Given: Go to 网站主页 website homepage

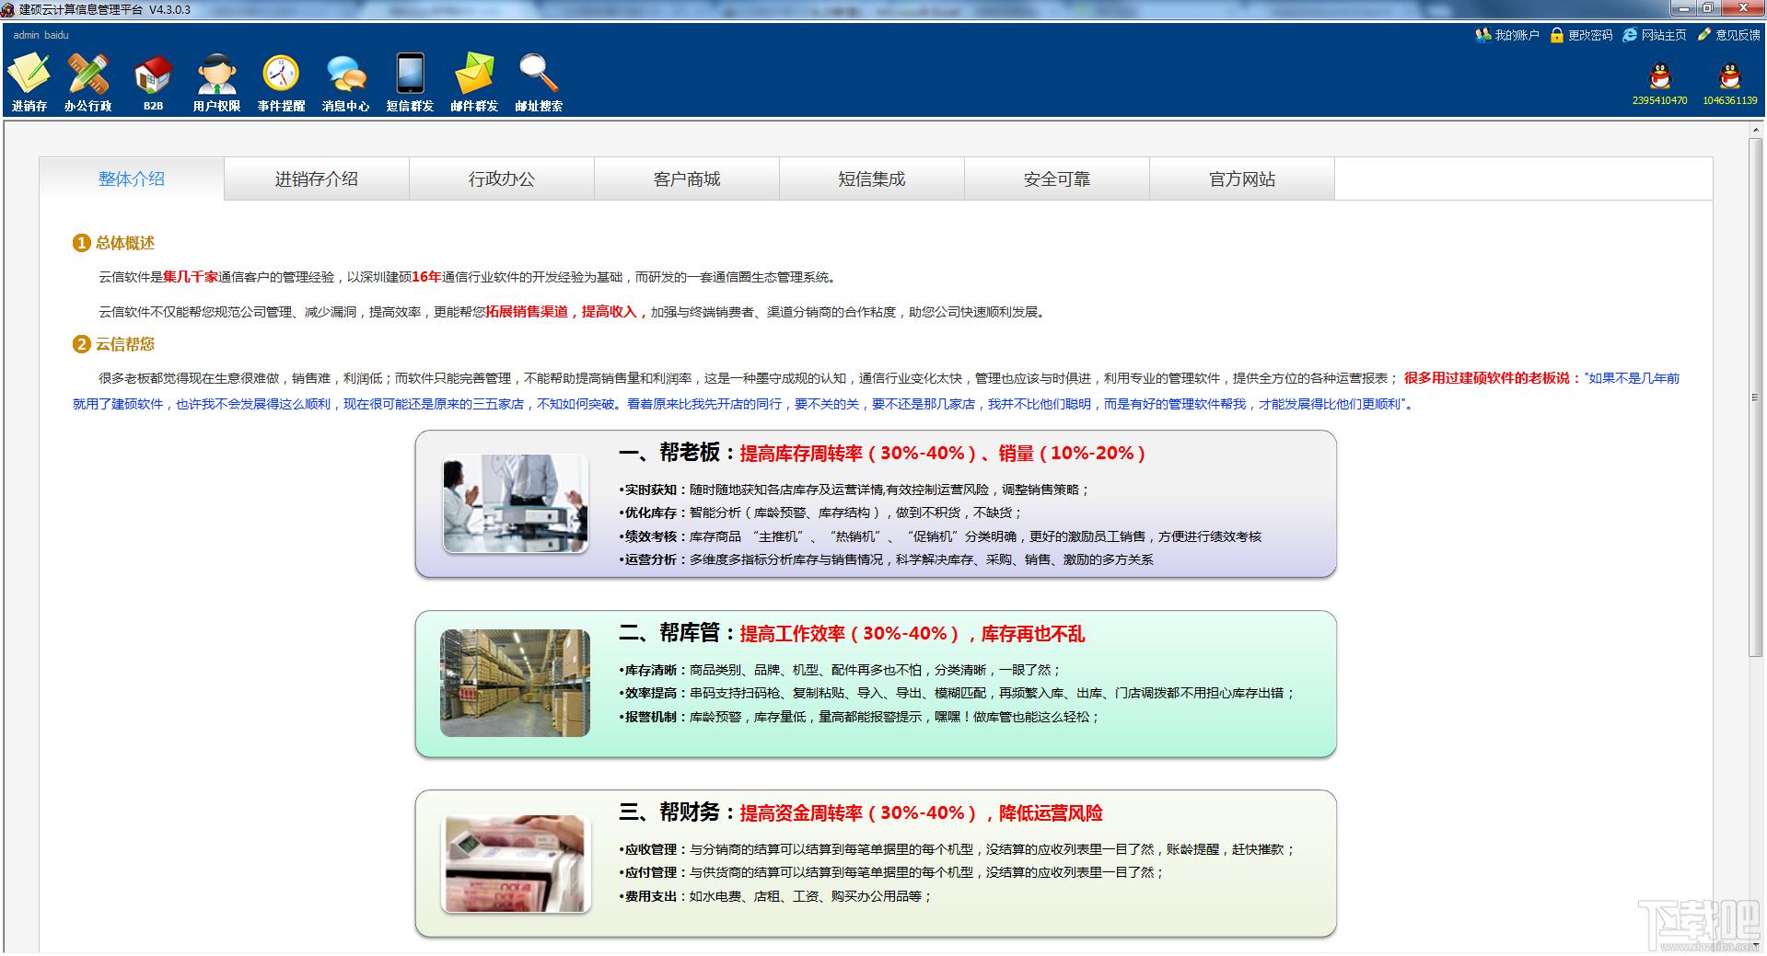Looking at the screenshot, I should tap(1655, 35).
